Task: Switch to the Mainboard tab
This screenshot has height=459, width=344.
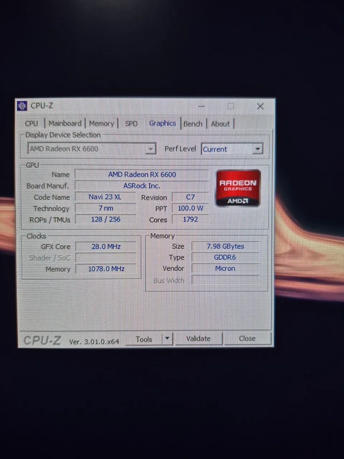Action: click(65, 123)
